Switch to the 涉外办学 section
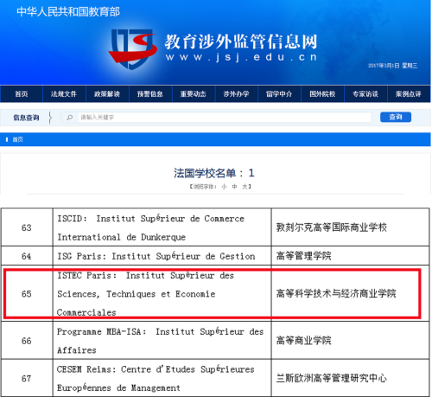Screen dimensions: 432x397 [236, 94]
